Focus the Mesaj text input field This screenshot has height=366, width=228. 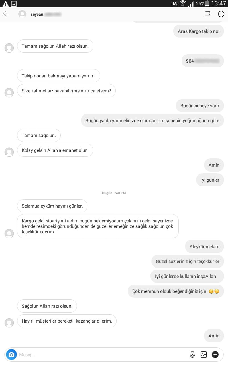coord(103,355)
